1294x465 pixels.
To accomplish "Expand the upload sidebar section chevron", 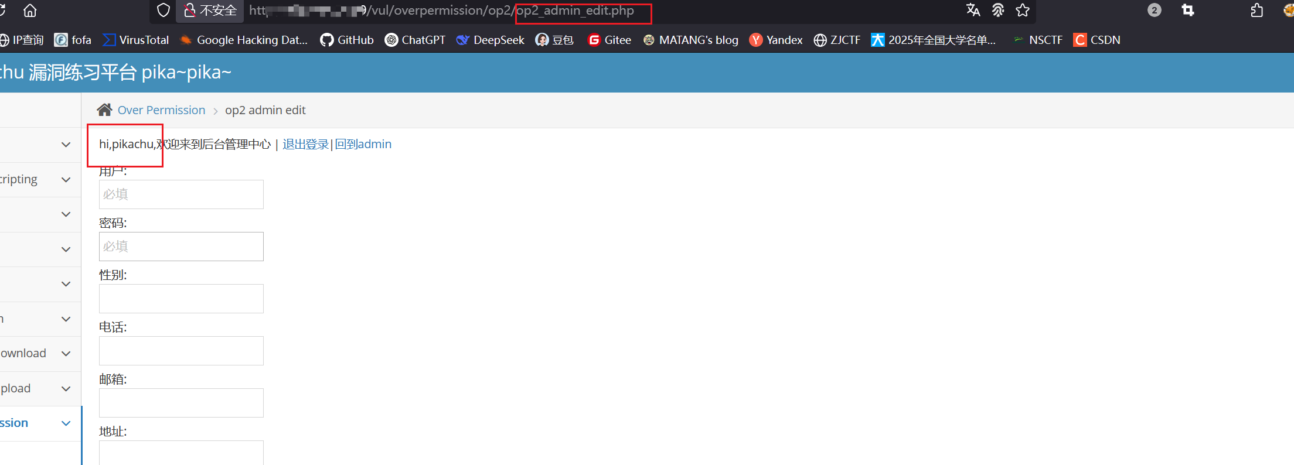I will tap(66, 389).
